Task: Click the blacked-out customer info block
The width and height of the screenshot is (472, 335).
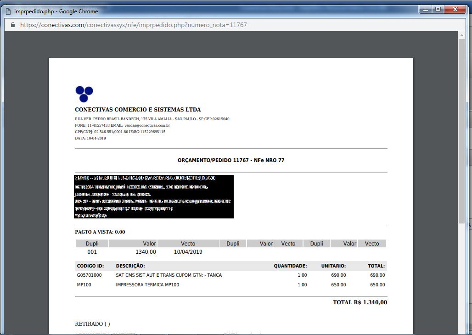Action: pos(154,196)
